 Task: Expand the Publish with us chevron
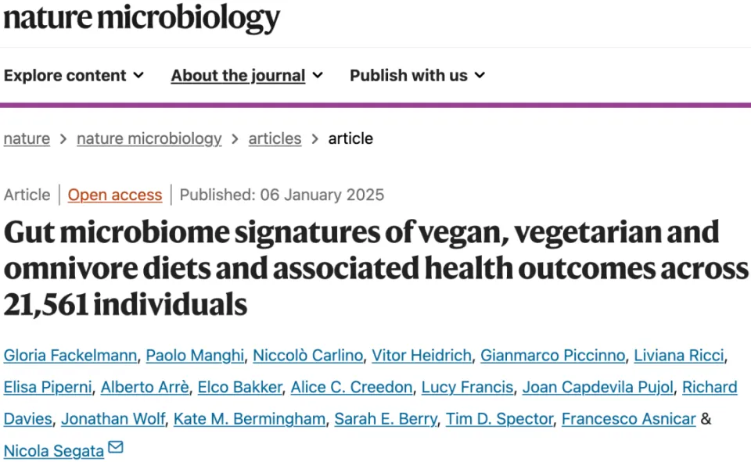(x=480, y=76)
